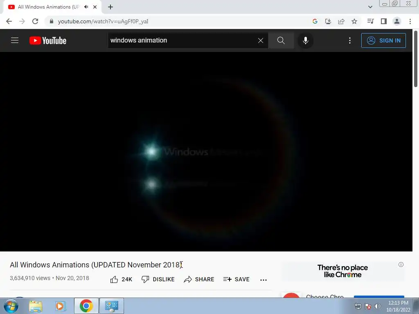
Task: Reload the YouTube page
Action: pos(35,21)
